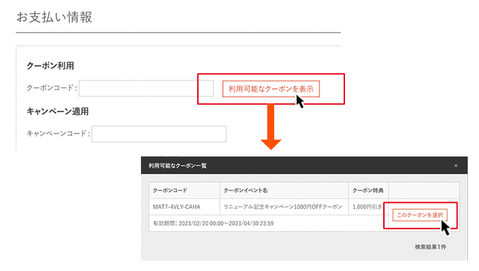Click the キャンペーン適用 section heading
The image size is (479, 271).
58,111
